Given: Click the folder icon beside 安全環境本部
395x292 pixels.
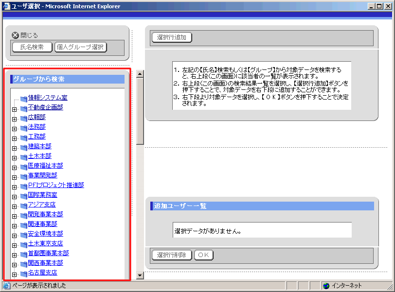Looking at the screenshot, I should click(24, 235).
